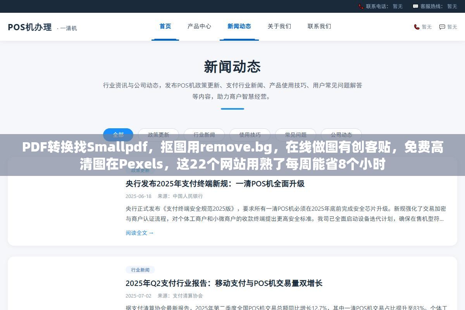Click 联系电话 label in the top bar
The image size is (465, 310).
click(x=378, y=6)
